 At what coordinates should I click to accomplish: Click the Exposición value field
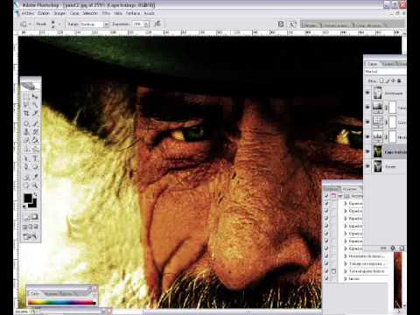coord(137,24)
